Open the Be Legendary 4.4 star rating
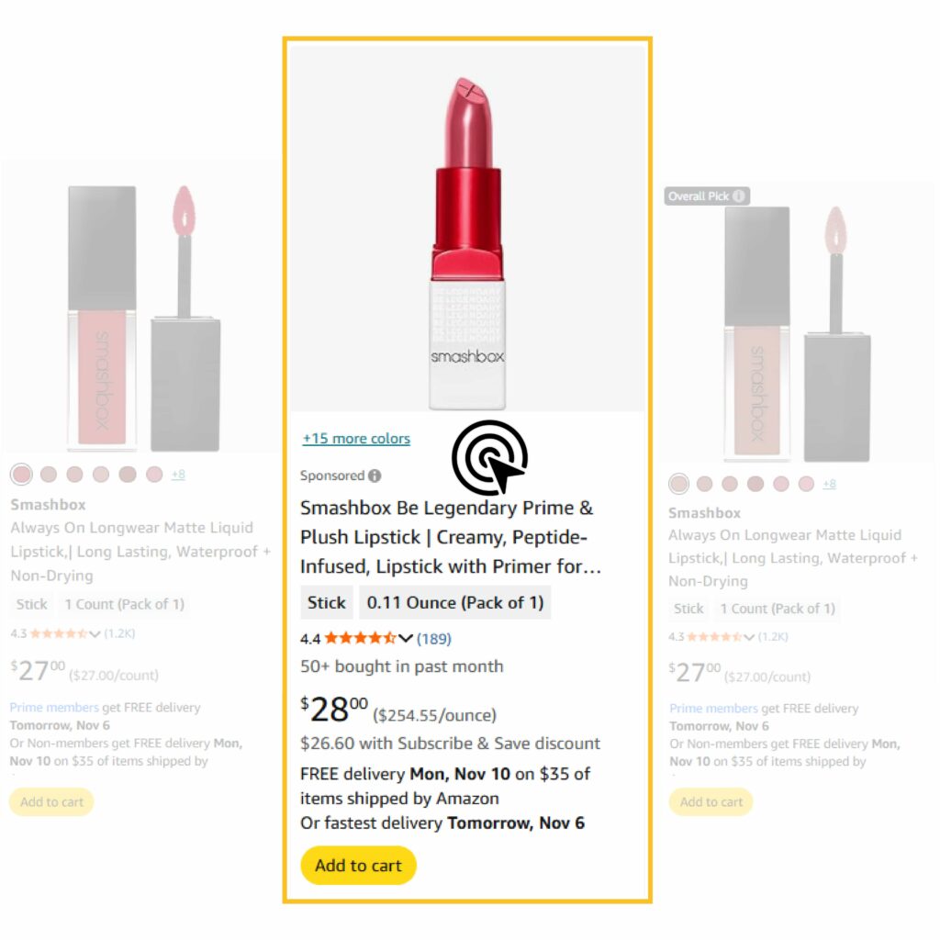The image size is (940, 940). coord(360,639)
